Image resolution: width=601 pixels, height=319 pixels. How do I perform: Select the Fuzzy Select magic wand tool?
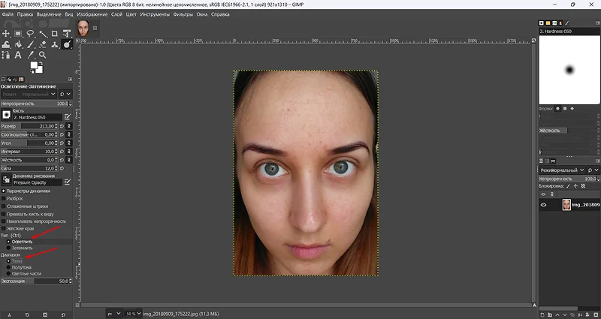[x=43, y=34]
